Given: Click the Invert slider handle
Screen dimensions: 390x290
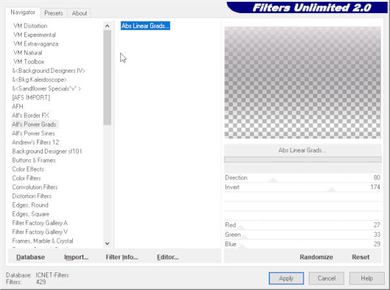Looking at the screenshot, I should point(331,189).
